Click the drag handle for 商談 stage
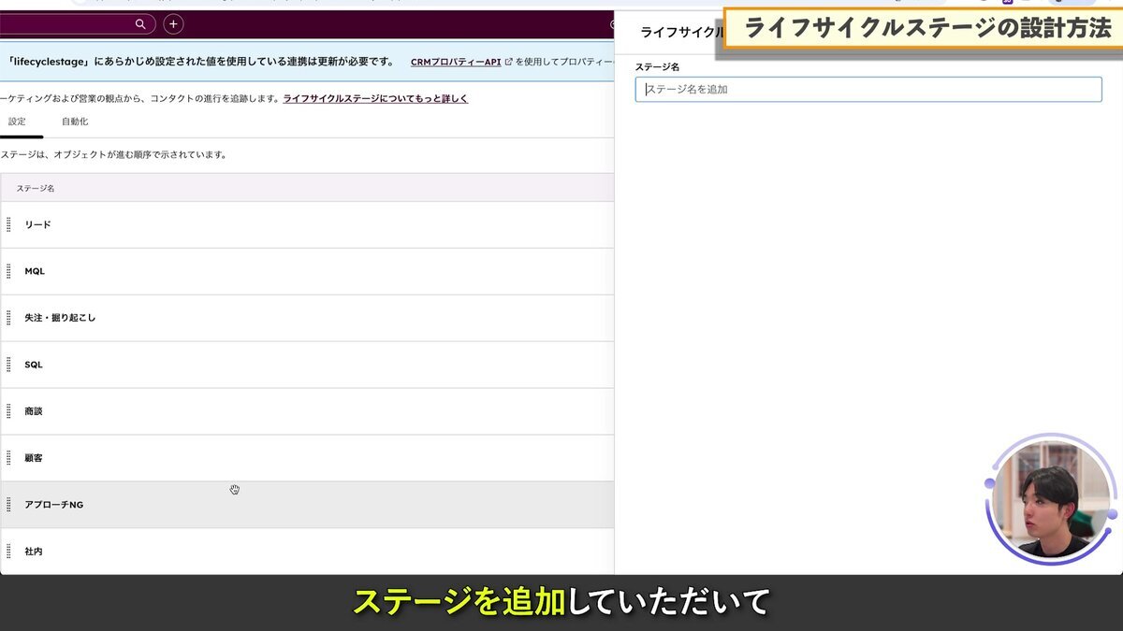The height and width of the screenshot is (631, 1123). [x=8, y=411]
